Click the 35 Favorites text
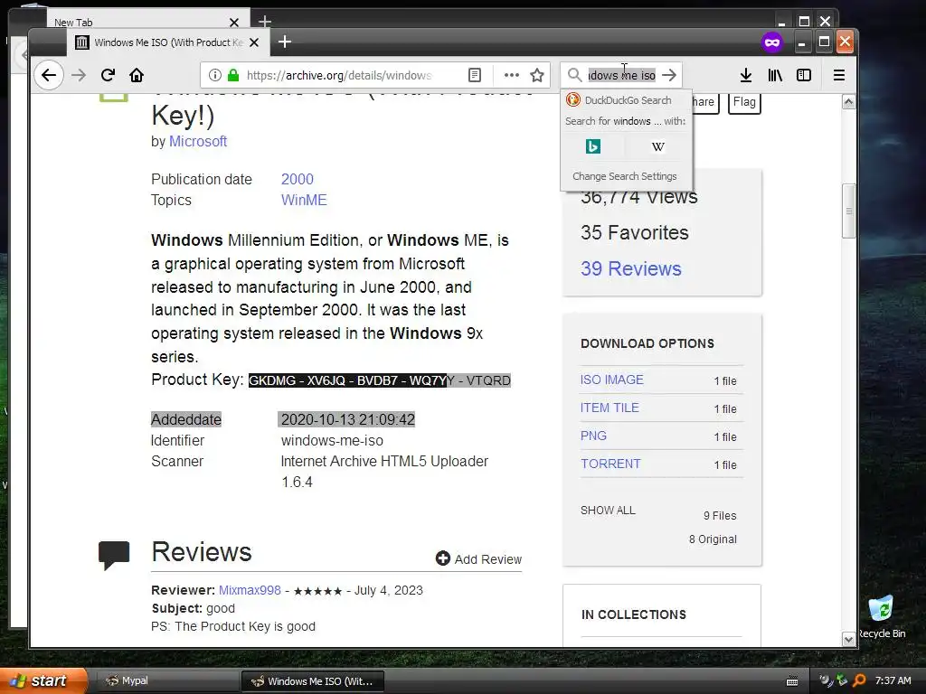926x694 pixels. click(x=634, y=232)
